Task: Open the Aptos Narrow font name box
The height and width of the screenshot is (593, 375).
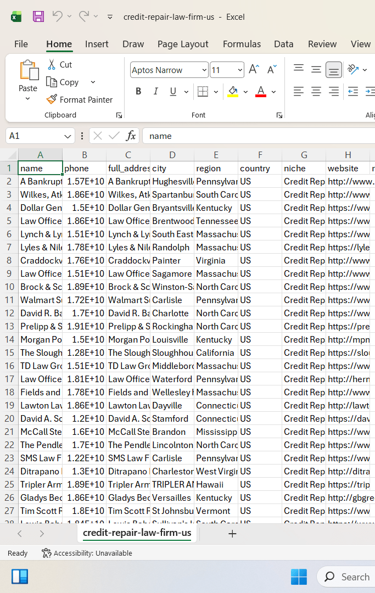Action: click(x=169, y=70)
